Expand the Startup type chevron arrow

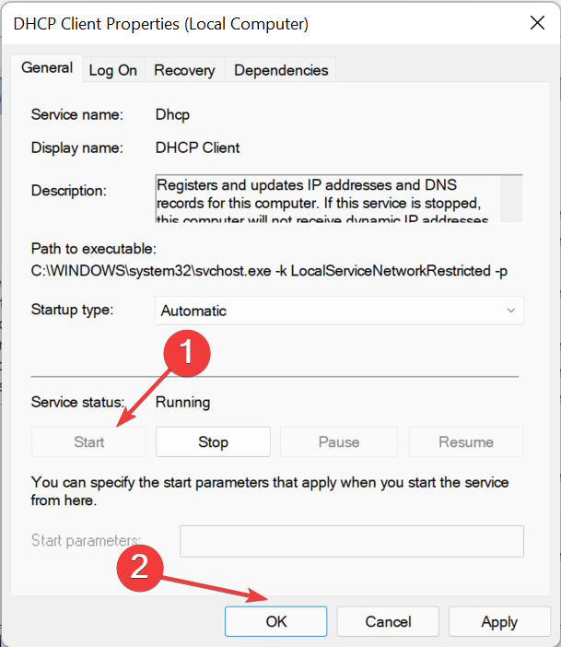point(511,311)
